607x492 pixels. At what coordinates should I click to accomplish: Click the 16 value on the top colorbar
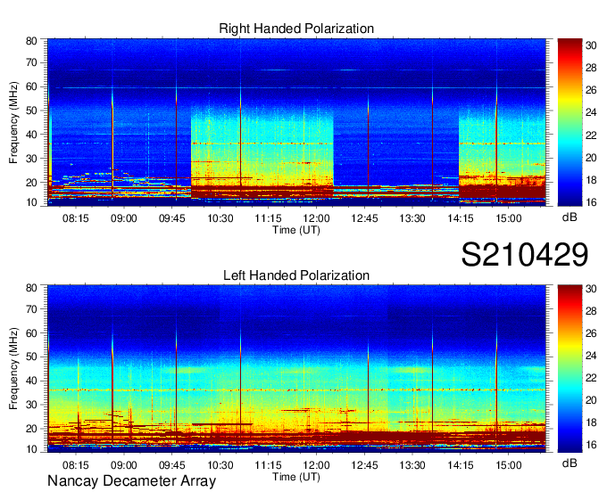[591, 202]
